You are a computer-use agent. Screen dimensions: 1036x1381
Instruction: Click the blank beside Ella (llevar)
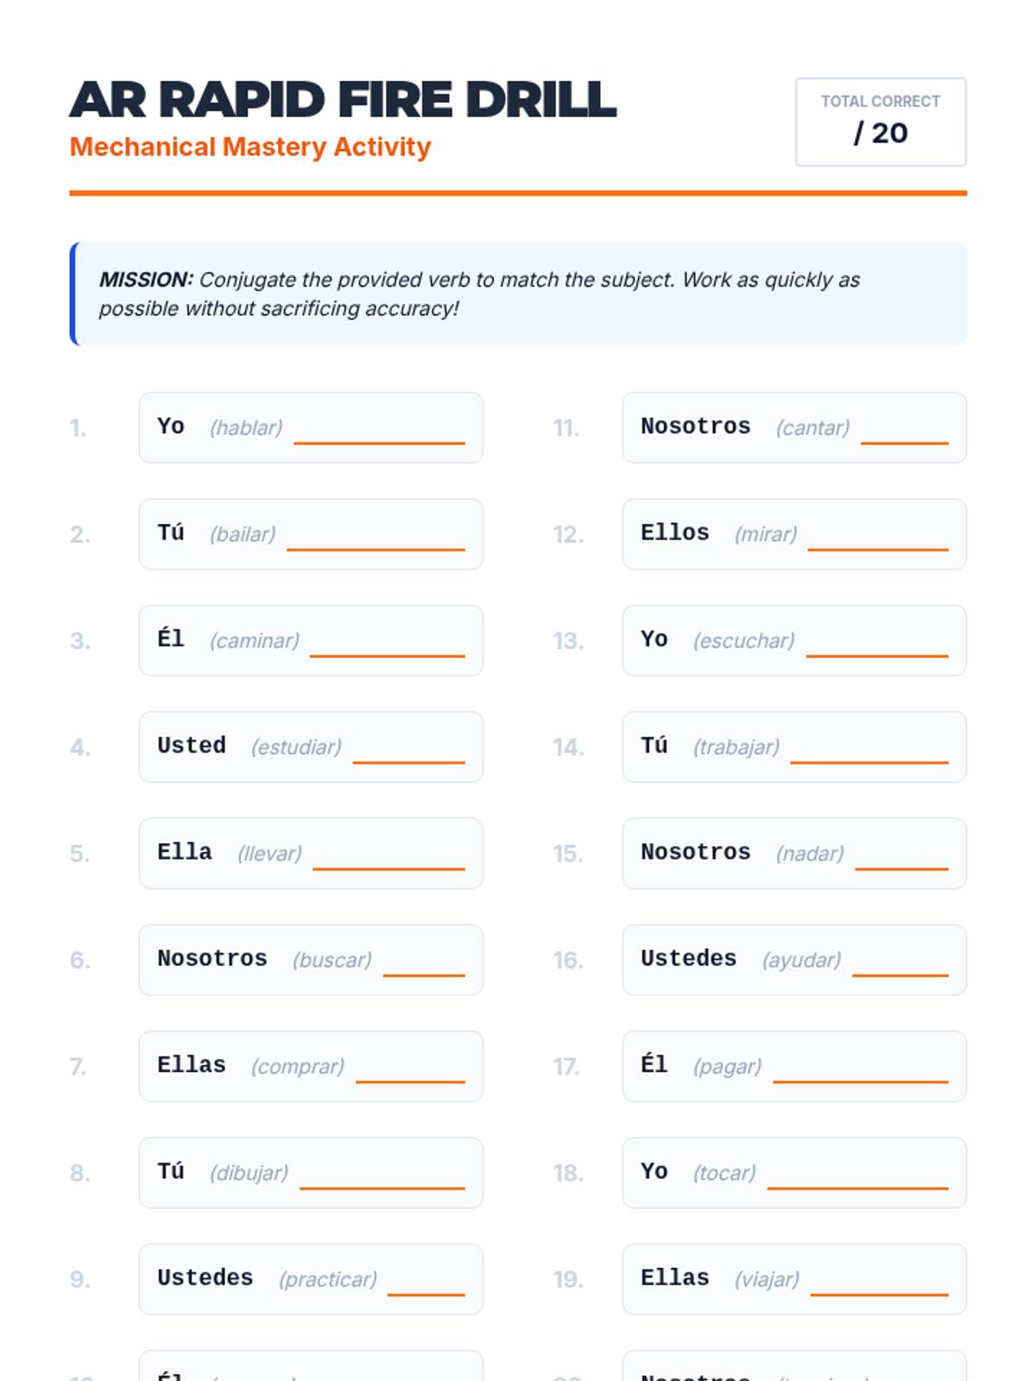388,856
